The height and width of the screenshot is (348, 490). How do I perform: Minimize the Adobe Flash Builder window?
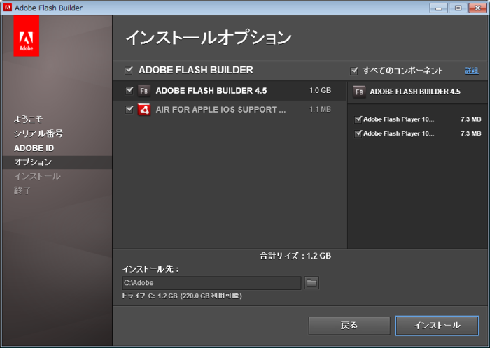(438, 8)
